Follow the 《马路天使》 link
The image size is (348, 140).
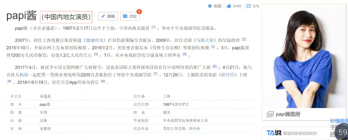(206, 40)
